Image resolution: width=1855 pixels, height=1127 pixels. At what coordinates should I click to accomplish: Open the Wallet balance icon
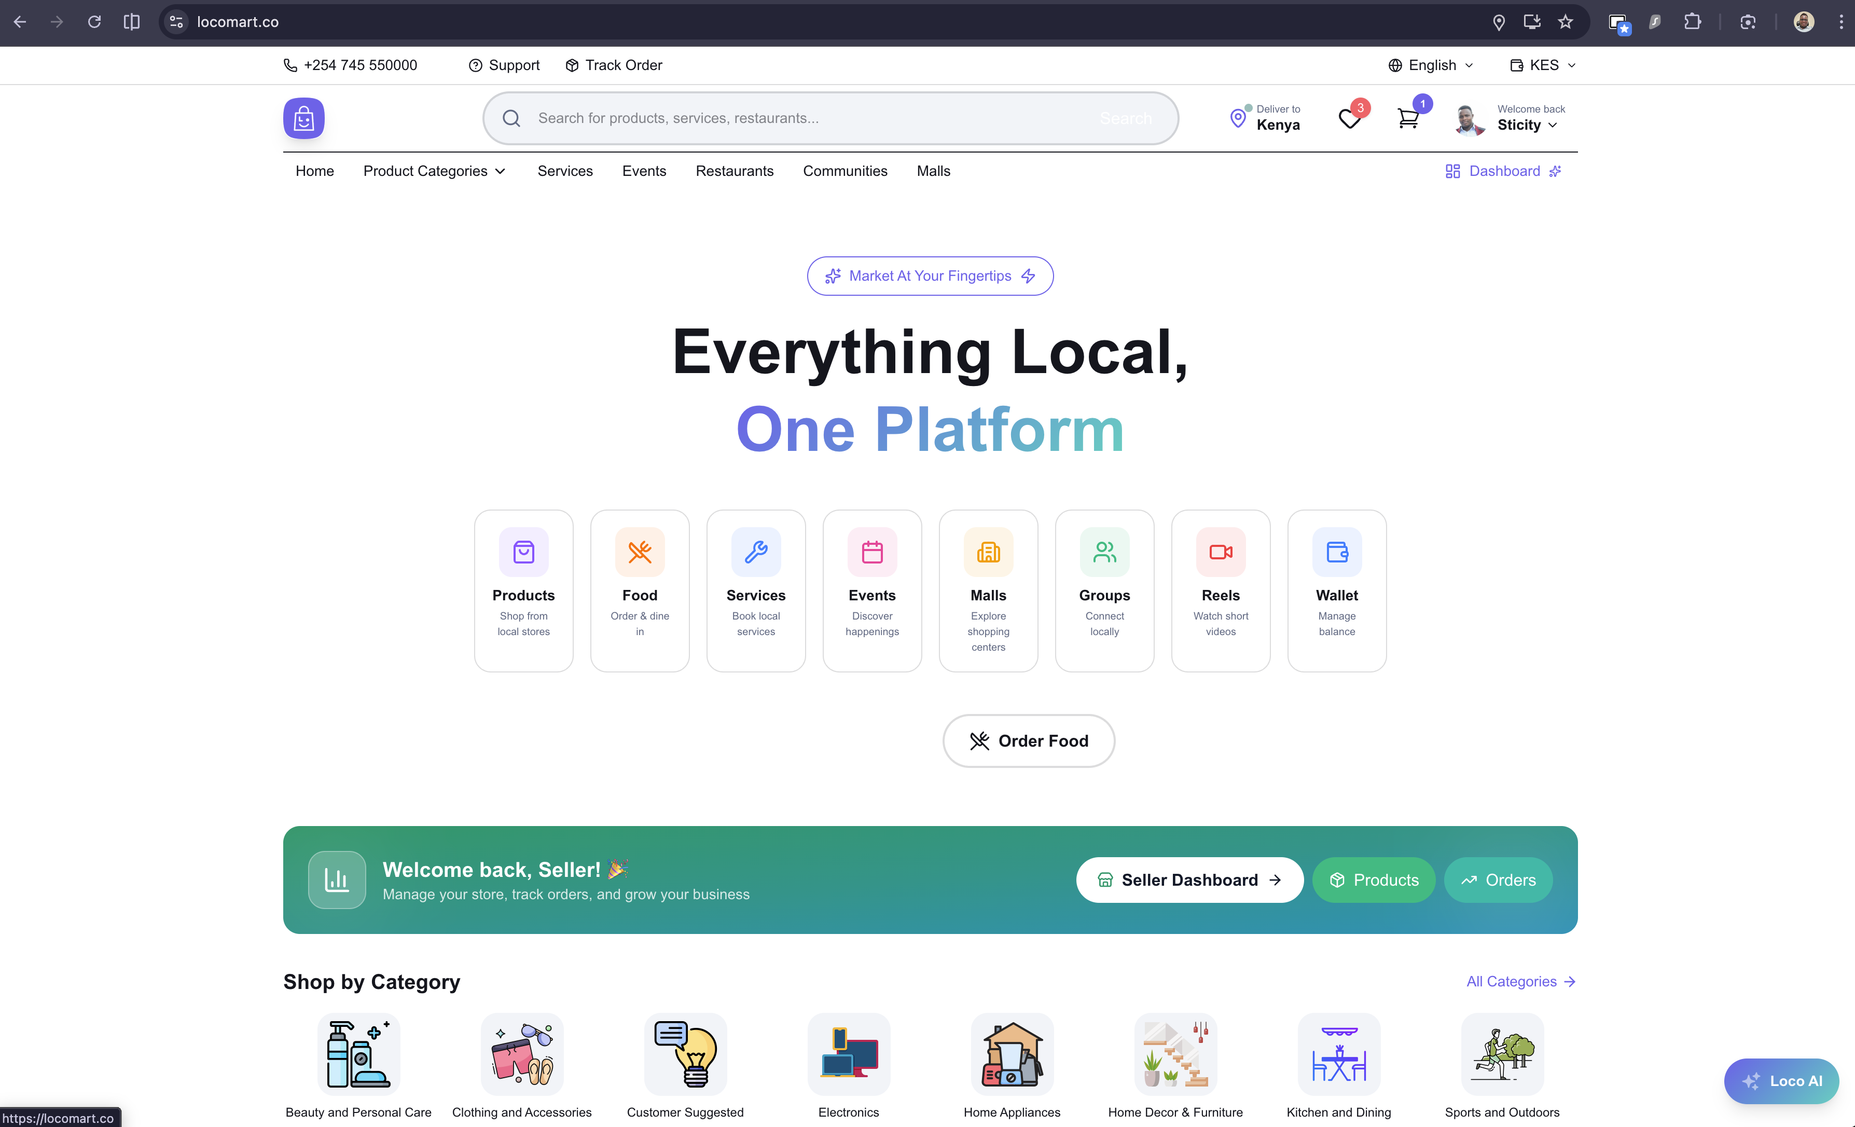[x=1336, y=552]
